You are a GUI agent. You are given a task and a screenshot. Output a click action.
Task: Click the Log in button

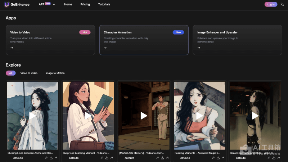coord(271,4)
